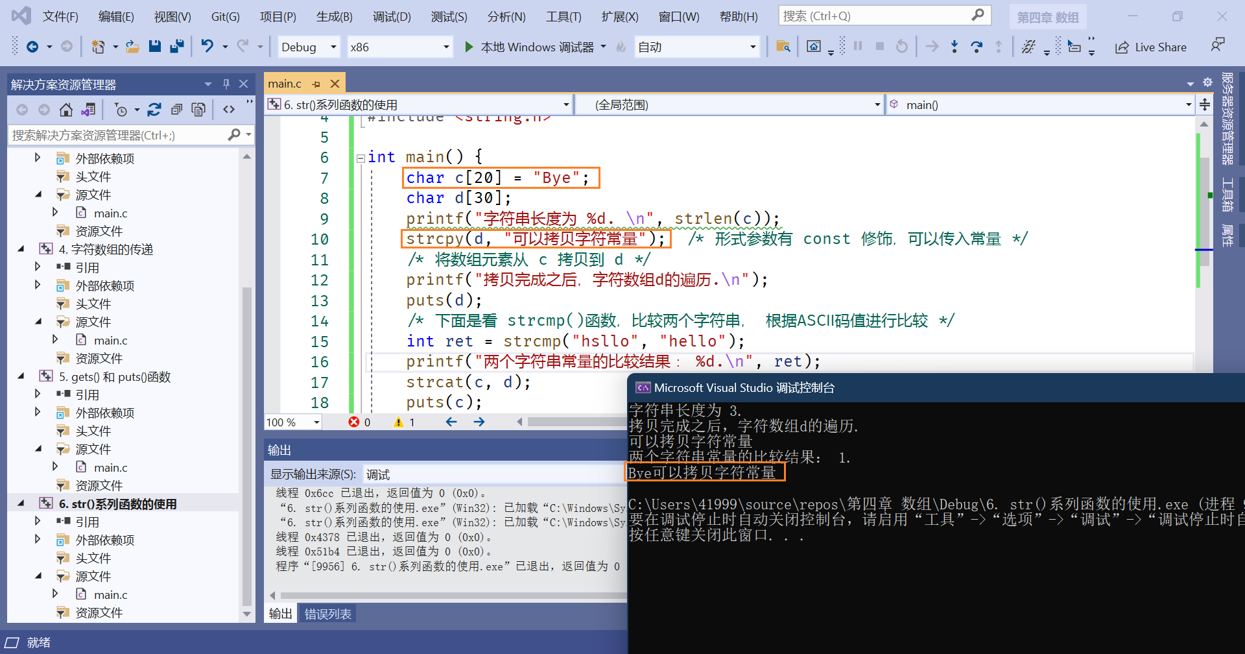1245x654 pixels.
Task: Click the Save All icon
Action: point(176,47)
